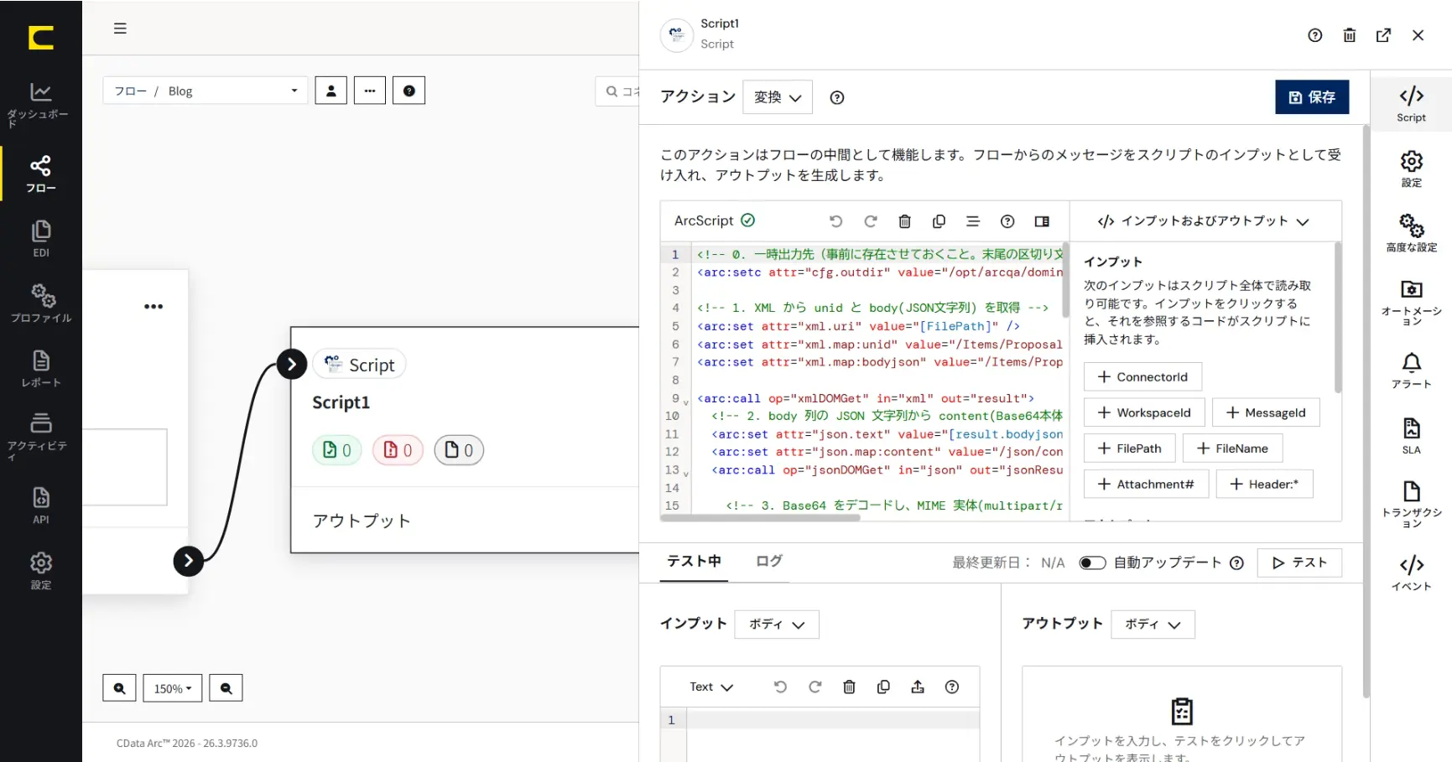
Task: Close the Script1 panel
Action: tap(1418, 35)
